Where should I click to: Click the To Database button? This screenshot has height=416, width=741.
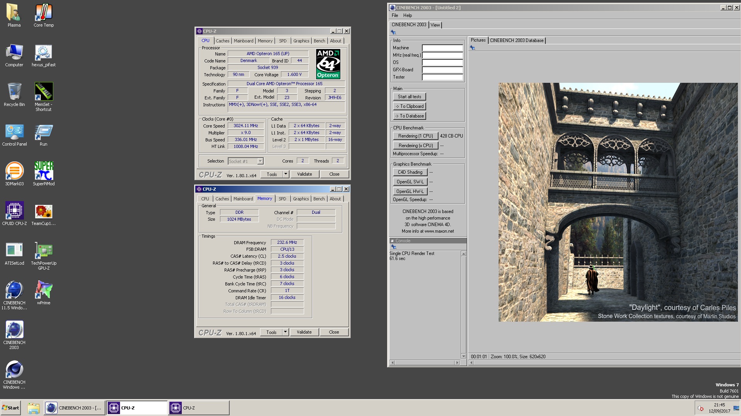pyautogui.click(x=409, y=116)
